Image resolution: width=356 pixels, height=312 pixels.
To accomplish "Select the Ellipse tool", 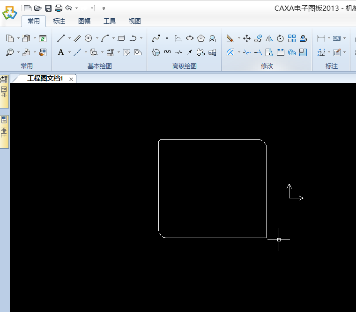I will (x=190, y=38).
